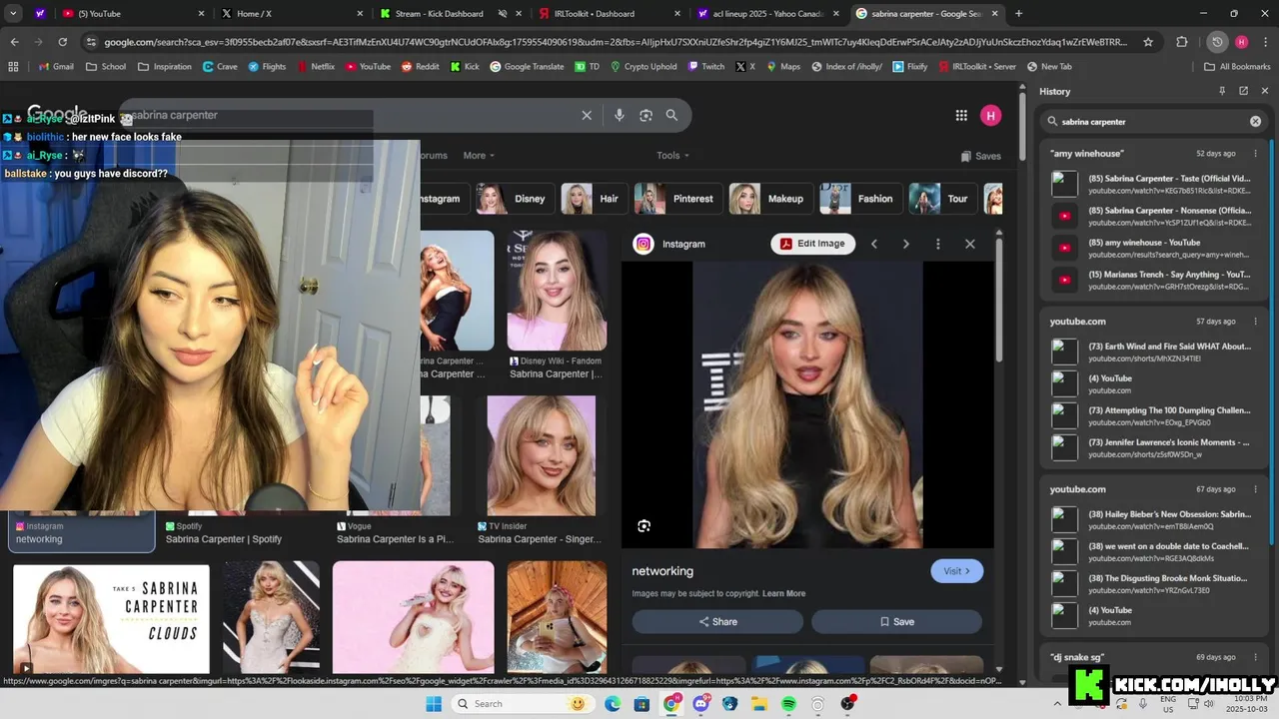
Task: Share the previewed image
Action: pos(717,621)
